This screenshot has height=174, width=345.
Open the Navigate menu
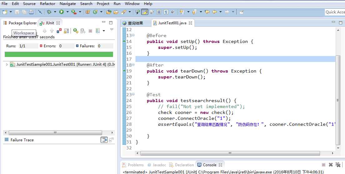click(x=68, y=3)
